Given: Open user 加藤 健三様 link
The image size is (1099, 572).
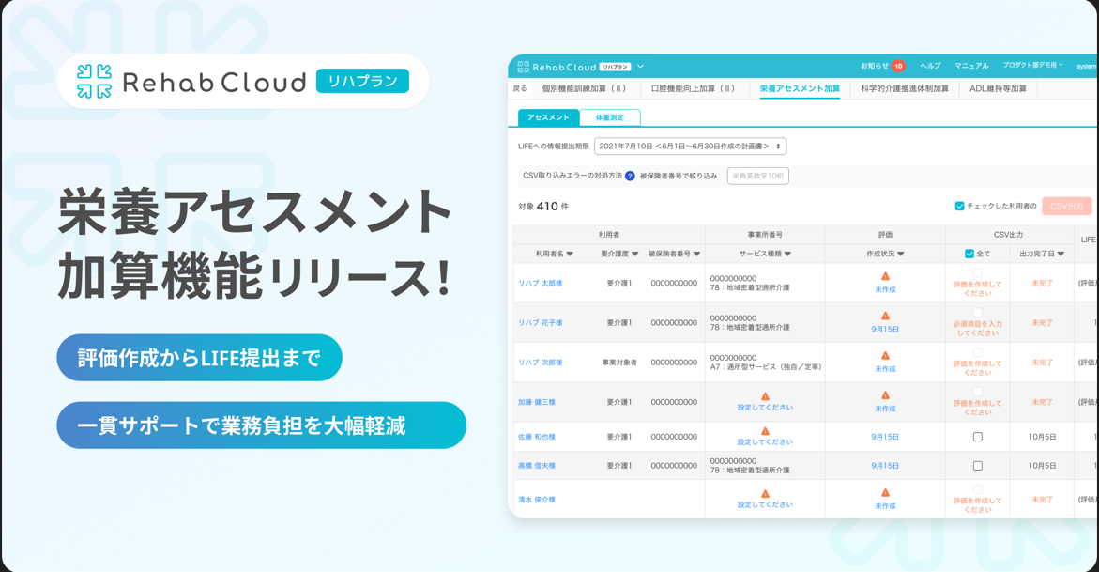Looking at the screenshot, I should tap(536, 402).
